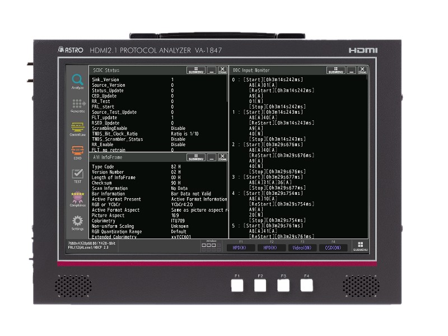Click the 'Ratio is 1/10' value
The image size is (448, 336).
click(x=185, y=134)
